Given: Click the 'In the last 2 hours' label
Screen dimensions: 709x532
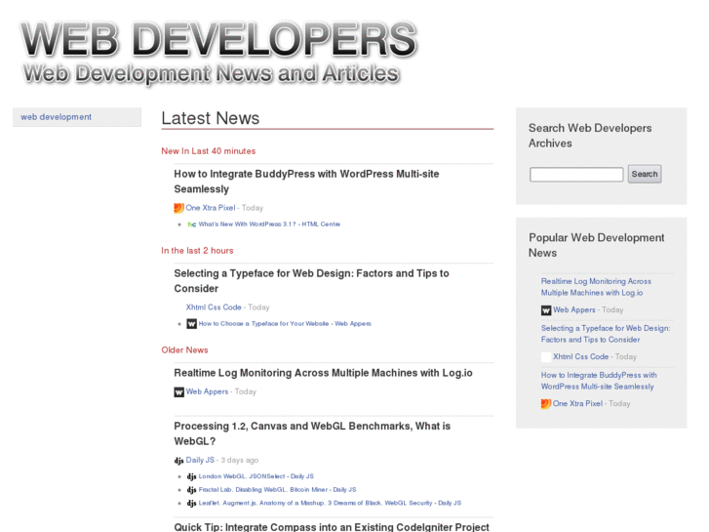Looking at the screenshot, I should [197, 251].
